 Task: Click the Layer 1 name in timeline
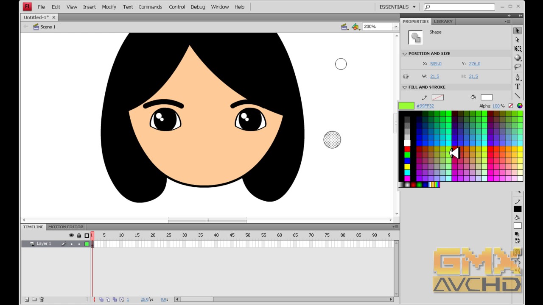(44, 244)
